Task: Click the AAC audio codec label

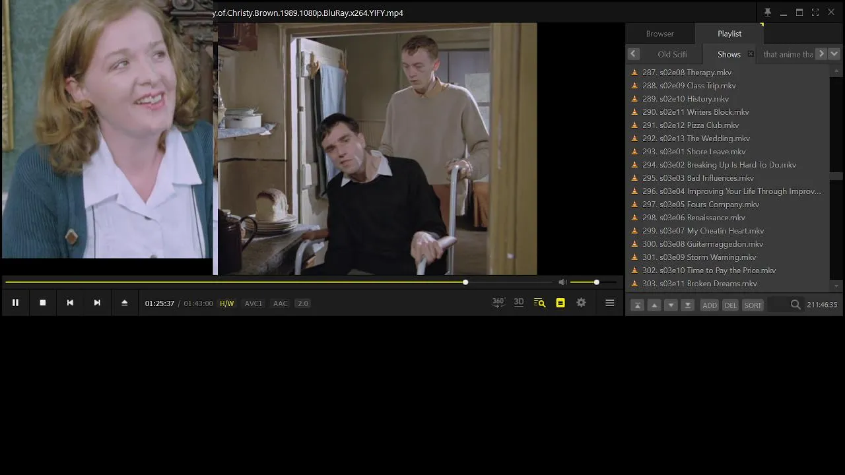Action: click(x=281, y=303)
